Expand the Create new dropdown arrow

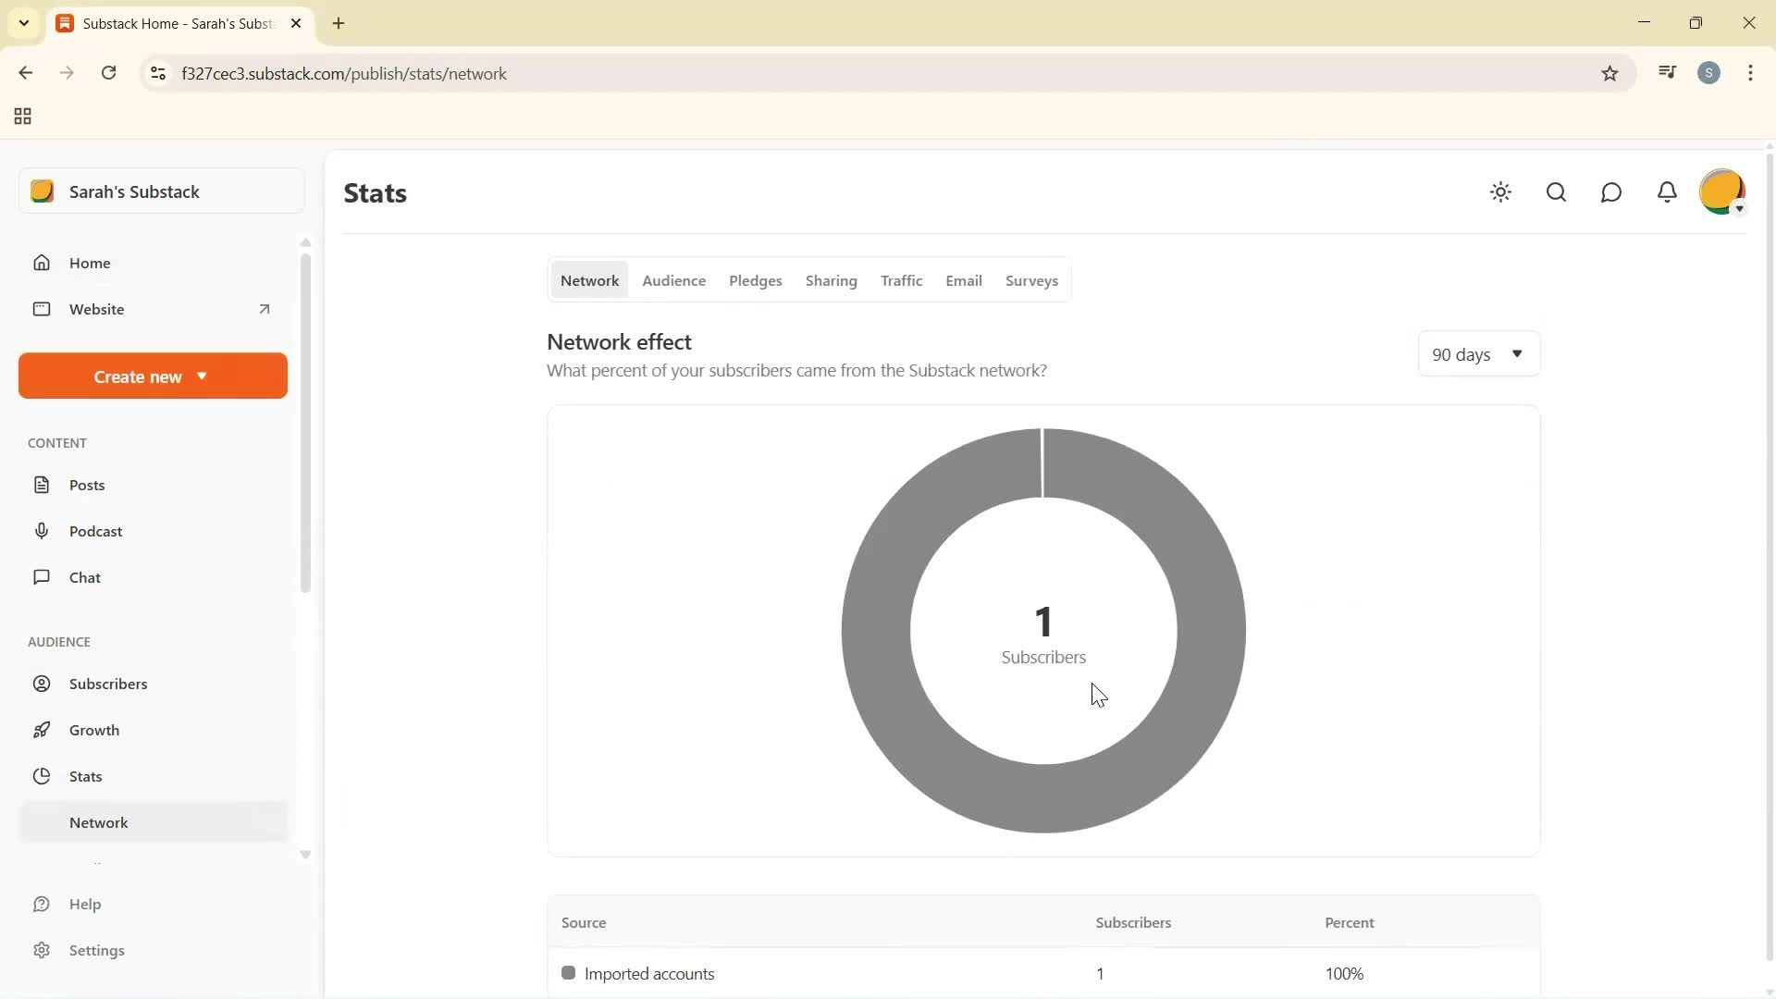[x=202, y=376]
